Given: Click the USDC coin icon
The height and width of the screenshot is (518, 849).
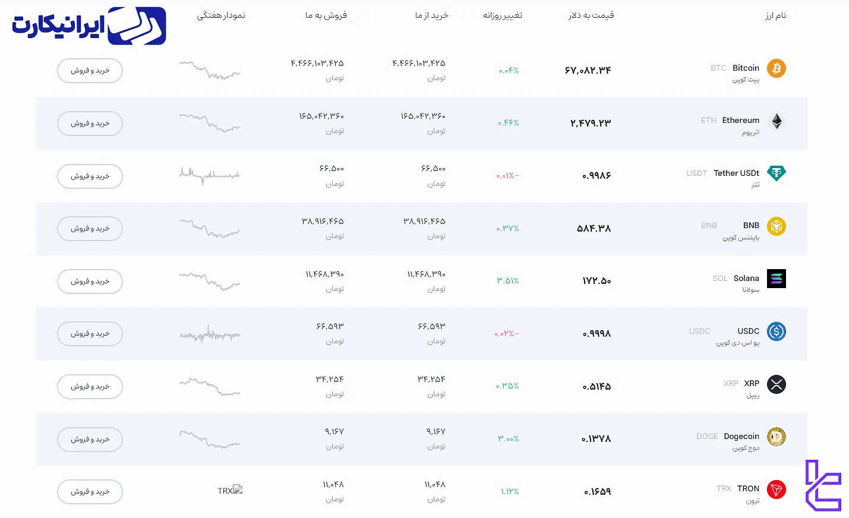Looking at the screenshot, I should [776, 331].
